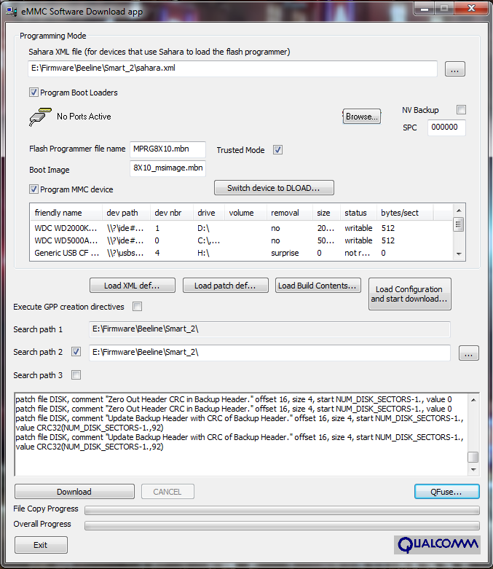Click the Overall Progress bar
The height and width of the screenshot is (569, 493).
coord(282,525)
